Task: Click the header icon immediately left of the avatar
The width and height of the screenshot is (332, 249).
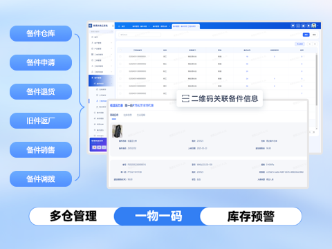Action: [x=308, y=26]
